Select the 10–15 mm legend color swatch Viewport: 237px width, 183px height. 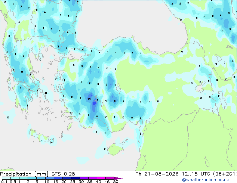tap(50, 178)
